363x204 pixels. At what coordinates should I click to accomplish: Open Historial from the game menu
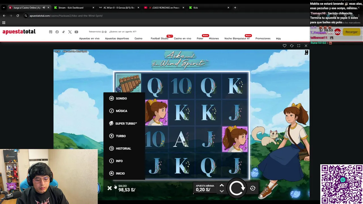(x=120, y=148)
